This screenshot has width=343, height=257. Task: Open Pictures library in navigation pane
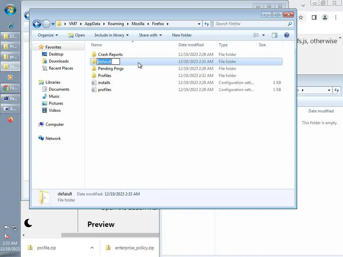click(x=56, y=103)
